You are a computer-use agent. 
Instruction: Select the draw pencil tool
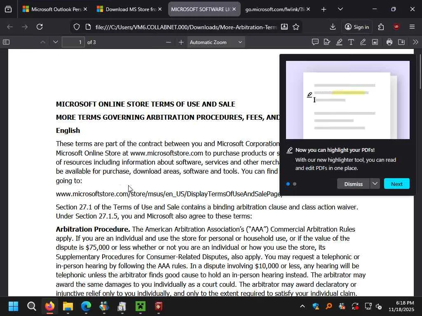(363, 42)
